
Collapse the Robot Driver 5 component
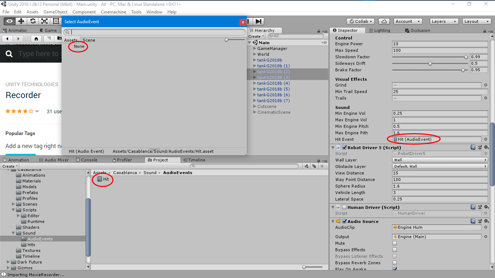click(x=333, y=147)
